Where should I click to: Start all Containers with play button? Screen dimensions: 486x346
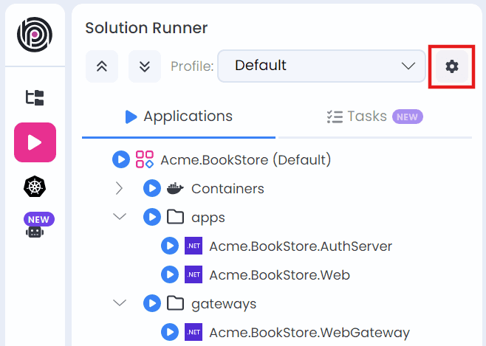click(151, 188)
